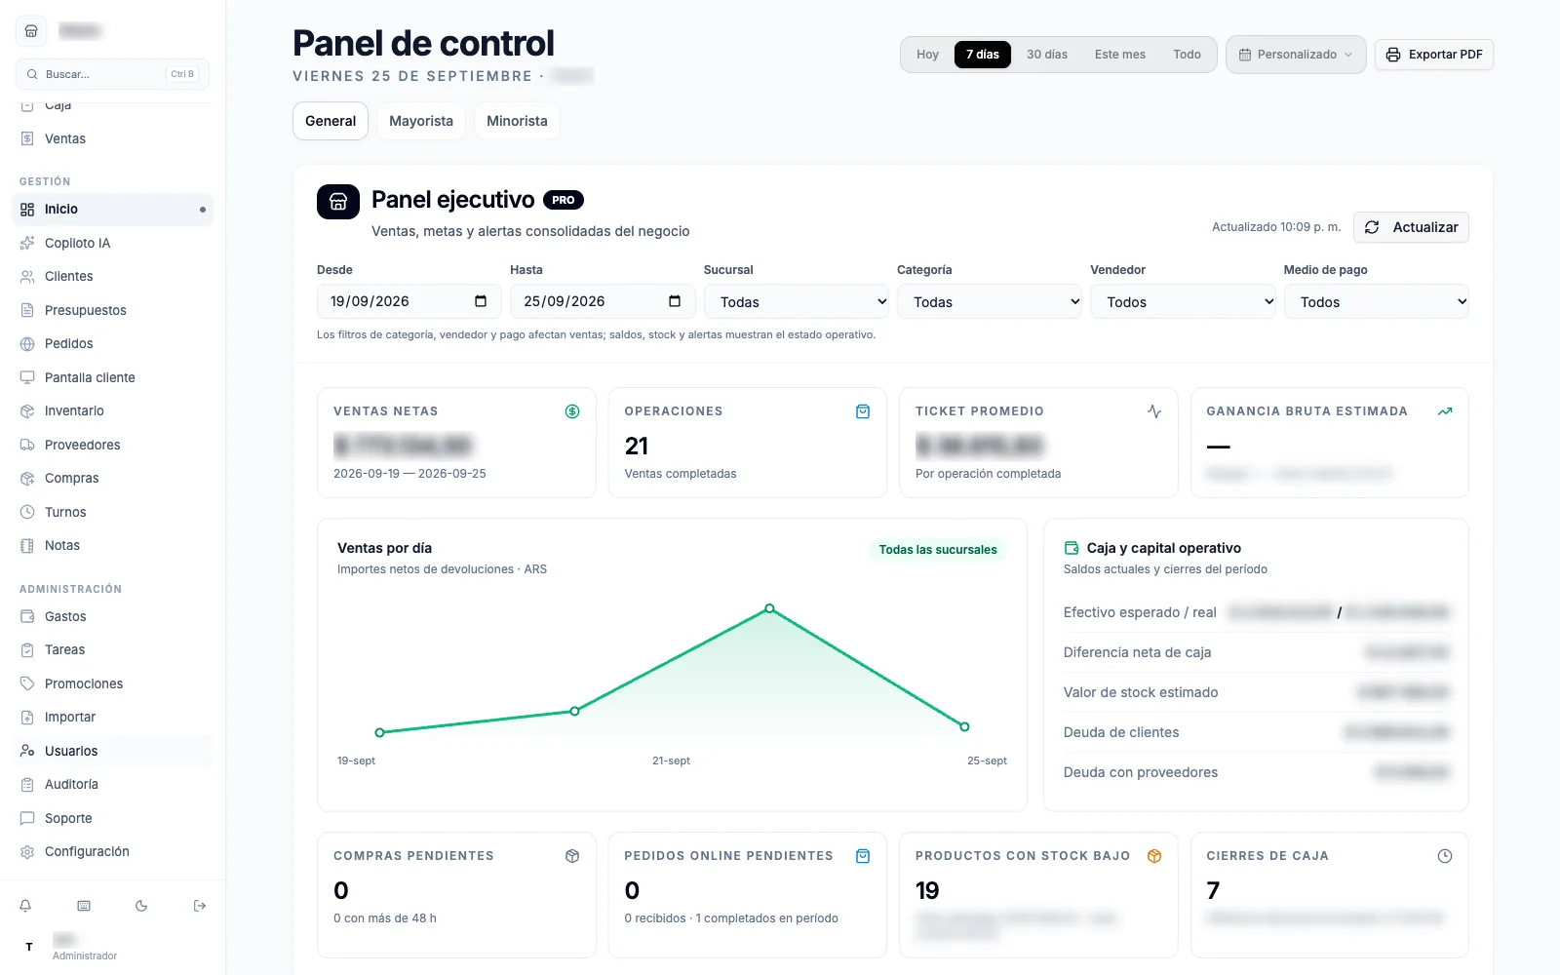The height and width of the screenshot is (975, 1560).
Task: Click the peak data point on sales chart
Action: coord(769,608)
